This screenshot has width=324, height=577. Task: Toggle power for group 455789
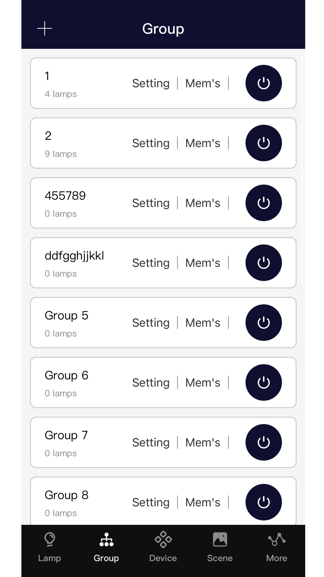click(x=263, y=203)
